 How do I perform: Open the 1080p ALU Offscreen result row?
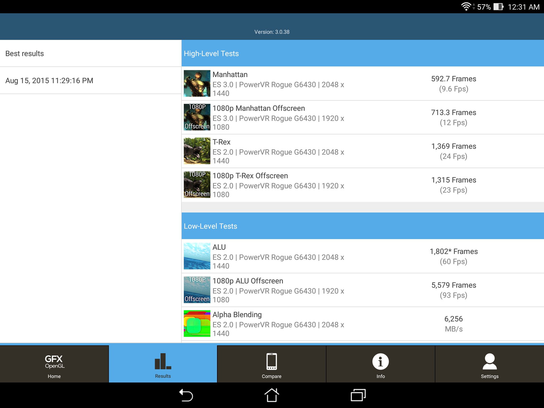pyautogui.click(x=363, y=290)
